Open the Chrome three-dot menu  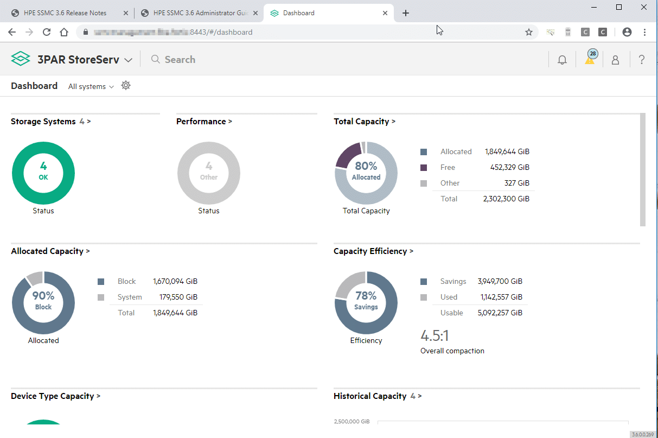coord(644,32)
